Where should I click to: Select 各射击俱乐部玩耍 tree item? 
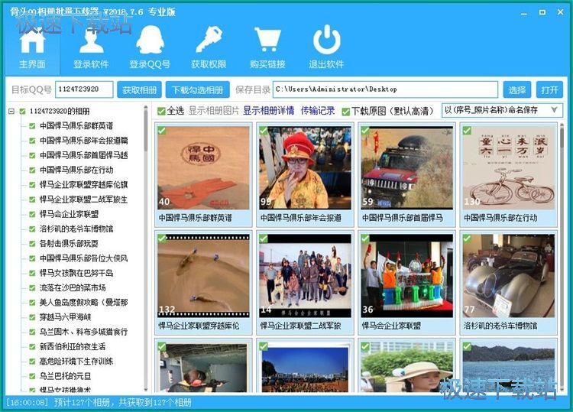[x=69, y=244]
